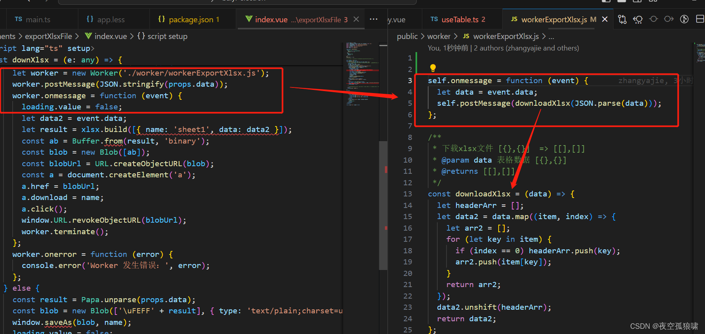Click the TS icon on main.ts tab
This screenshot has width=705, height=334.
pos(18,19)
